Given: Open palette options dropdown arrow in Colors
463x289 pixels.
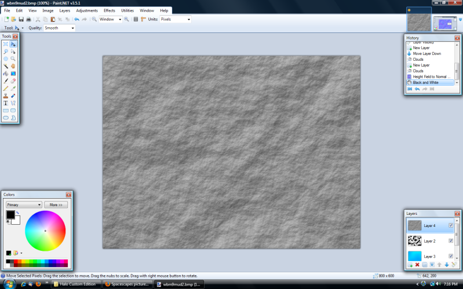Looking at the screenshot, I should pos(21,253).
